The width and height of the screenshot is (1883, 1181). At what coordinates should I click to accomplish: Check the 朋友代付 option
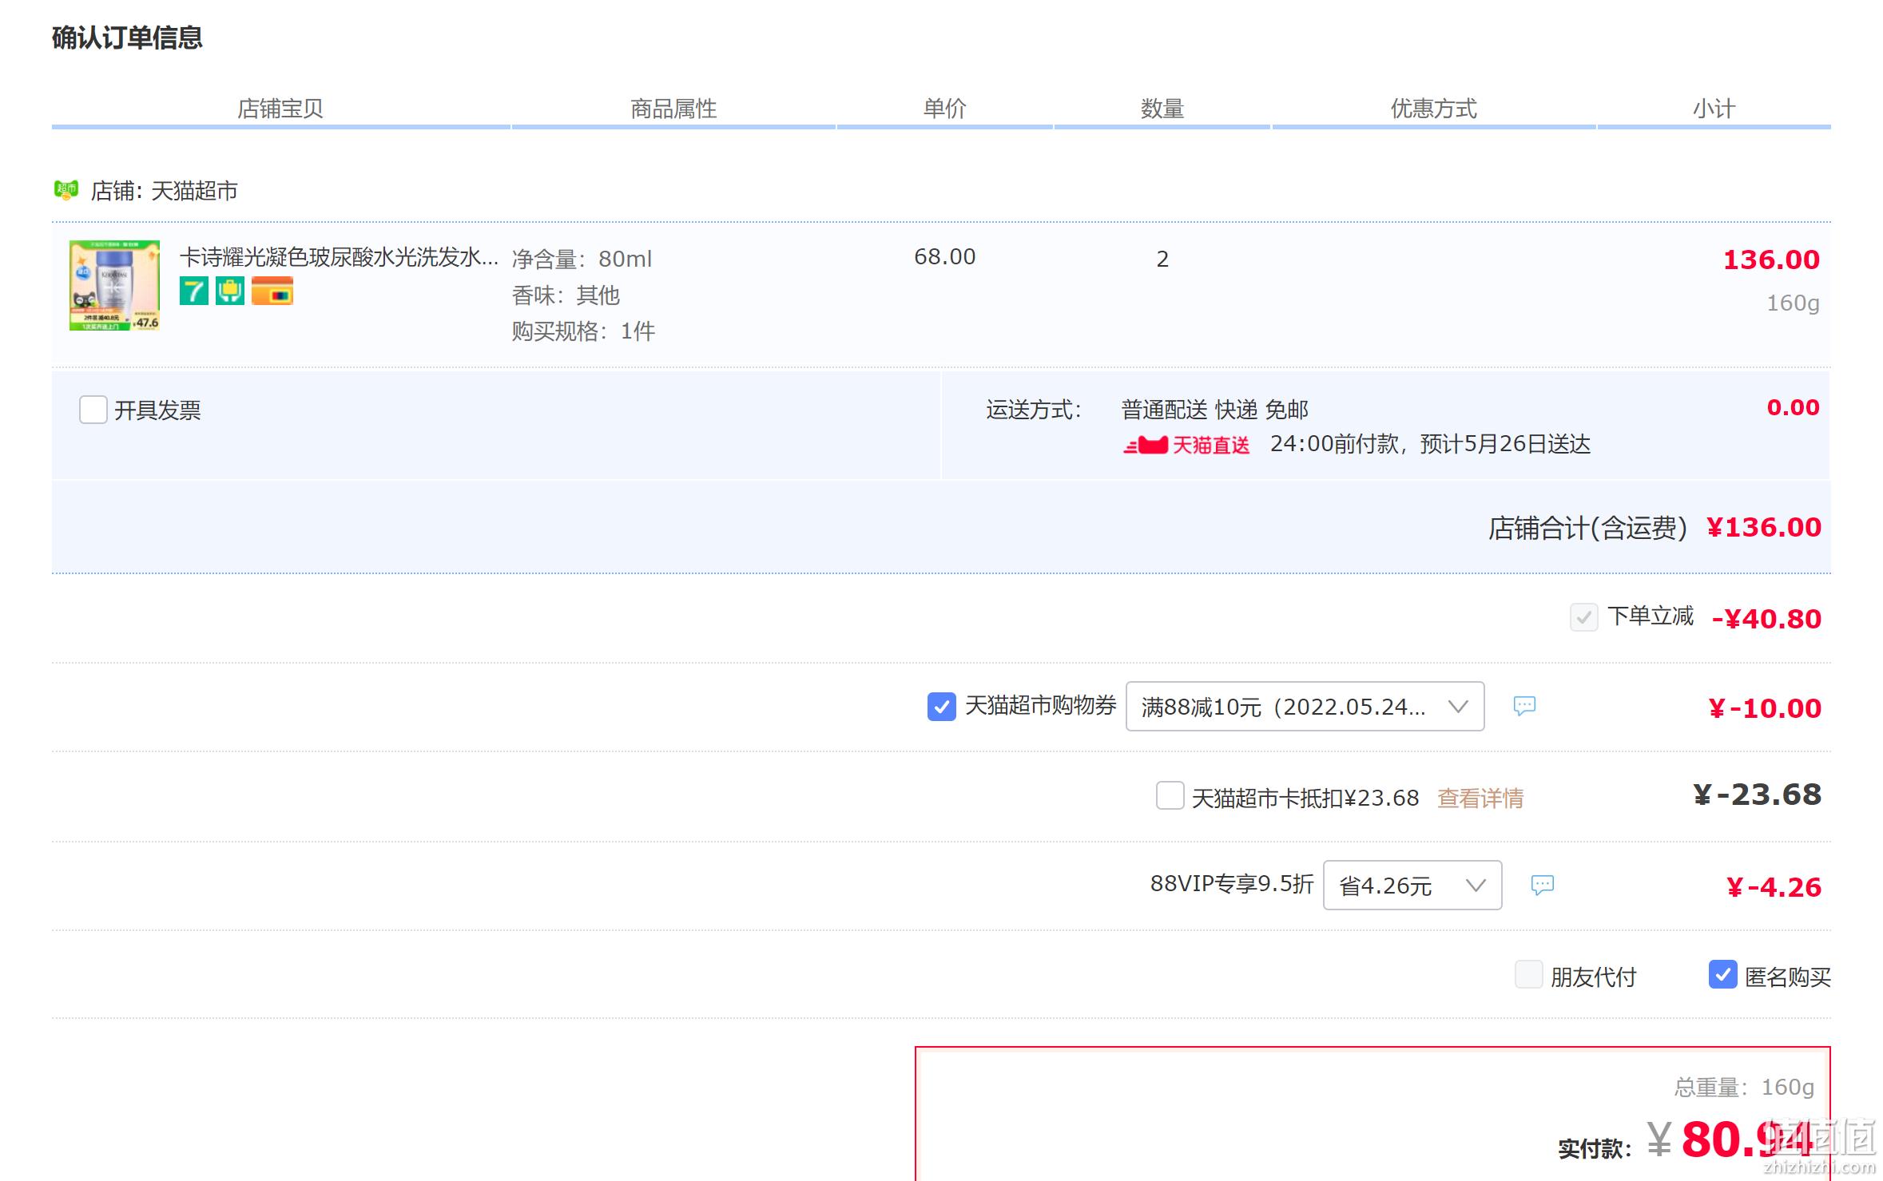pos(1528,975)
